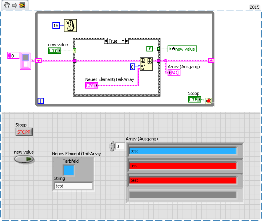Click the left case structure data tunnel
262x221 pixels.
point(75,61)
